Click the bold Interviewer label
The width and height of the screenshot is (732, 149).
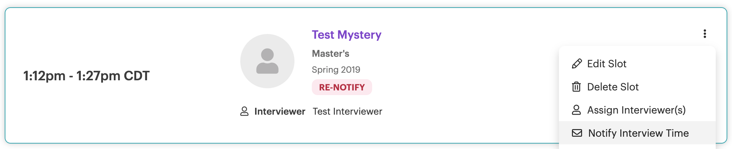click(280, 111)
